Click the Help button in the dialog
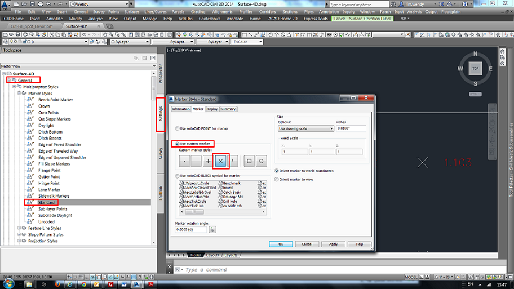 [360, 244]
